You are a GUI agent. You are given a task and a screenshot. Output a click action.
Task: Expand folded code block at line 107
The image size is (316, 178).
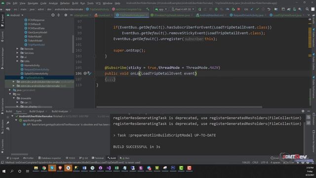tap(110, 79)
